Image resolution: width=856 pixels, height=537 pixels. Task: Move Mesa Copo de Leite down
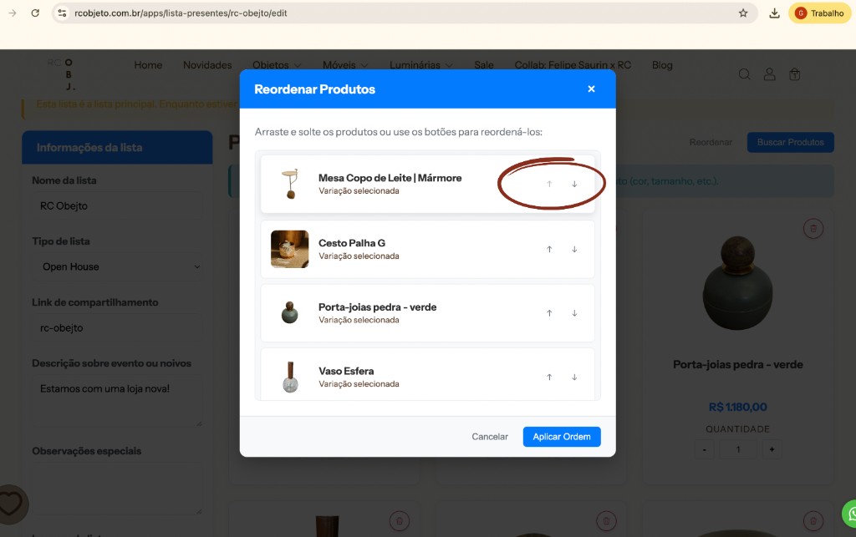(x=574, y=185)
